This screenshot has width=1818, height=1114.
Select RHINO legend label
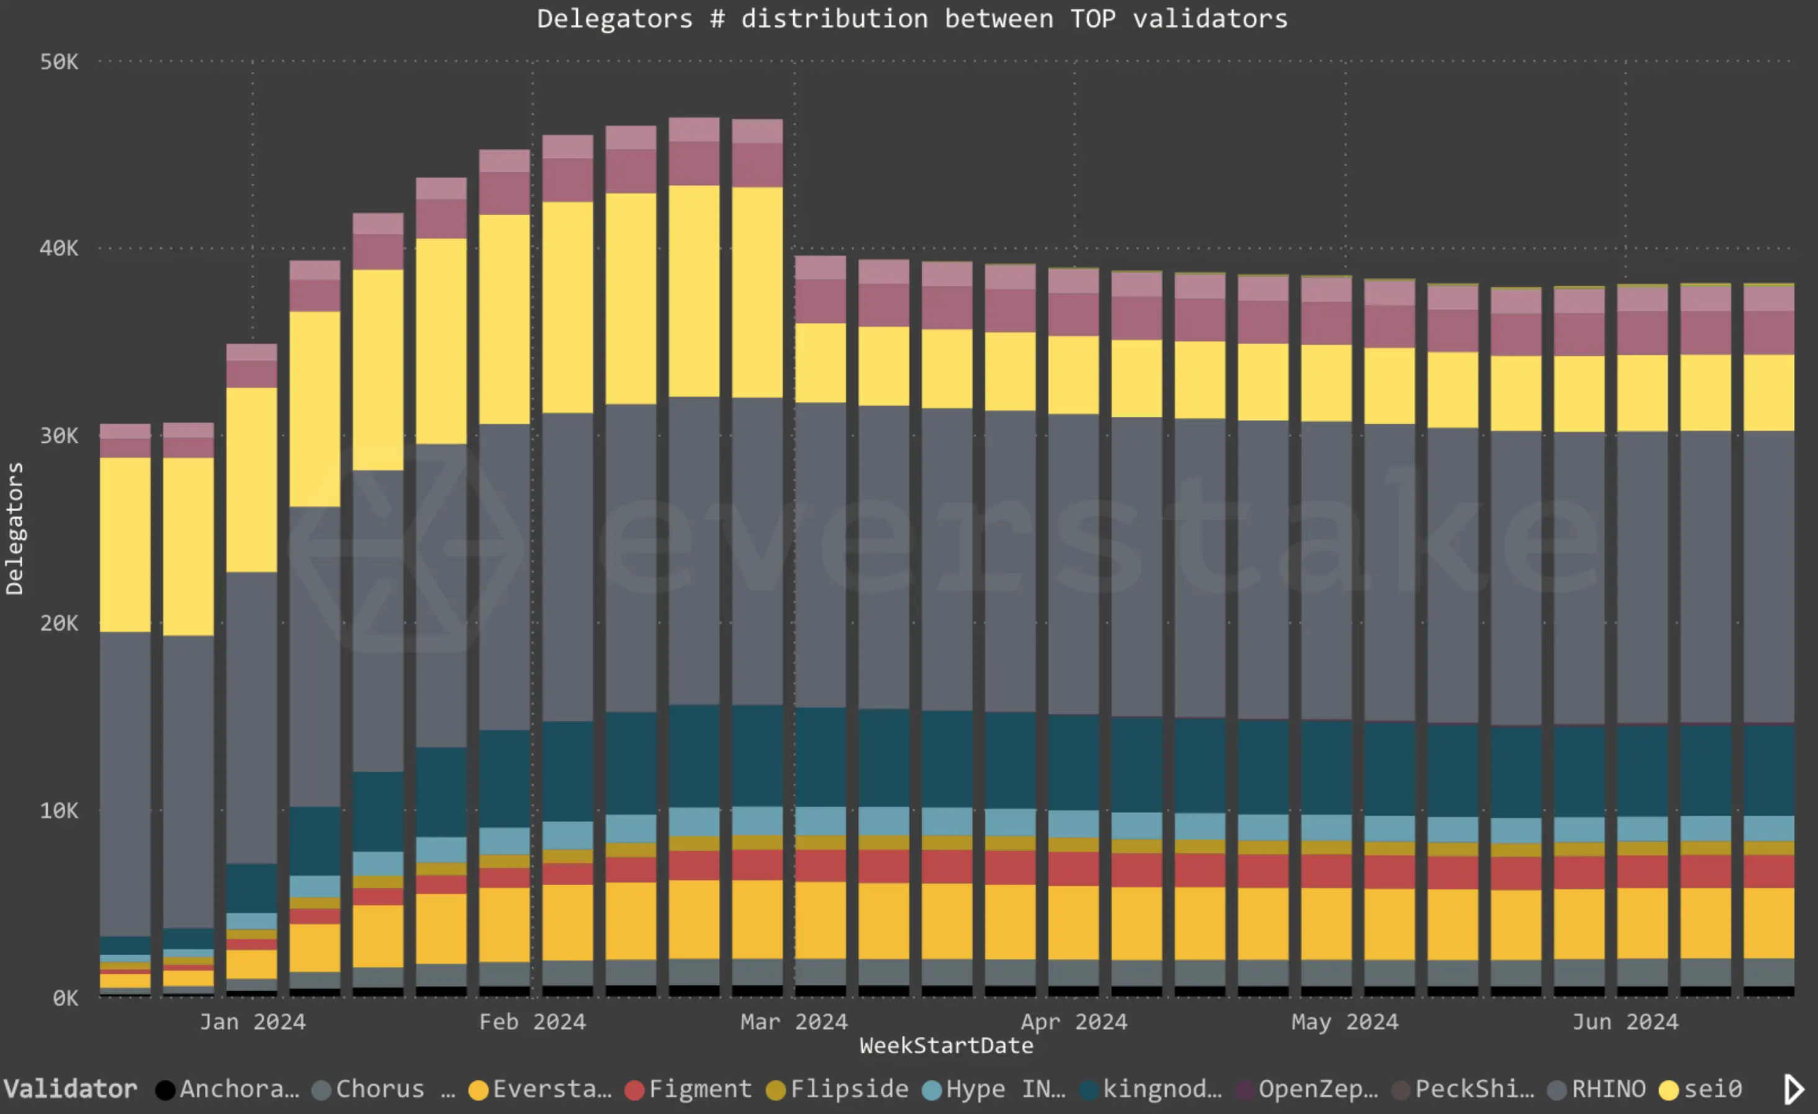click(1609, 1089)
